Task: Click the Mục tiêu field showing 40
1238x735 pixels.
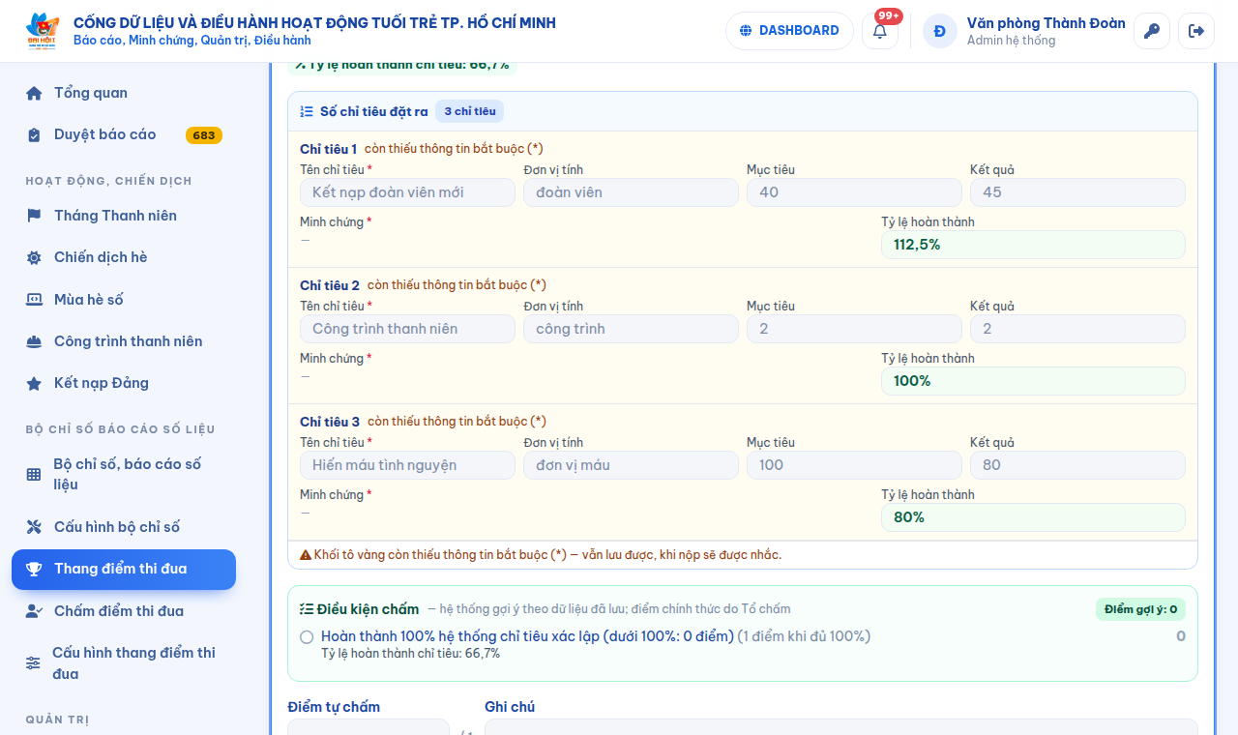Action: (x=854, y=192)
